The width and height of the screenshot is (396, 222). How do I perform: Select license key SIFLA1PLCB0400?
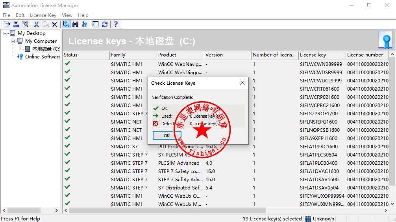click(x=318, y=163)
